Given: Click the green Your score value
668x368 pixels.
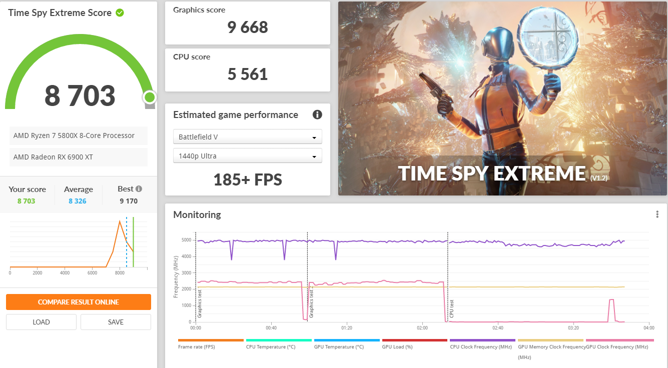Looking at the screenshot, I should (x=26, y=201).
